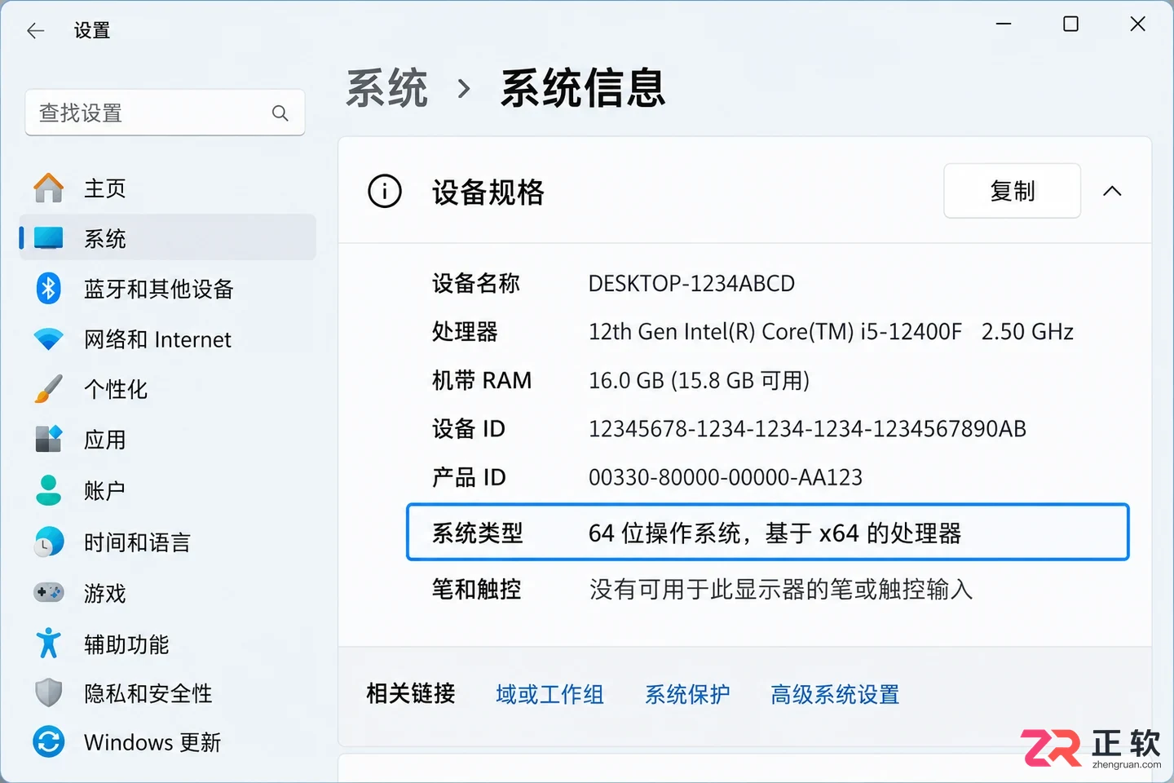Click the product ID 00330-80000-00000-AA123

[726, 477]
